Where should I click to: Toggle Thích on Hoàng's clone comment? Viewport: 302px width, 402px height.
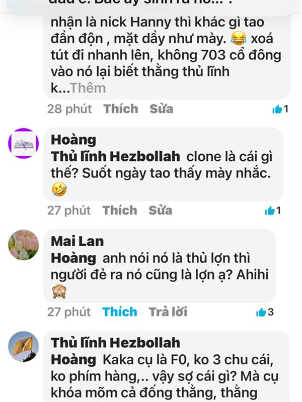(120, 210)
